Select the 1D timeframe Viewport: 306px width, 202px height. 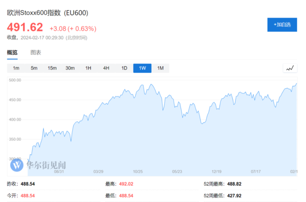(x=124, y=68)
